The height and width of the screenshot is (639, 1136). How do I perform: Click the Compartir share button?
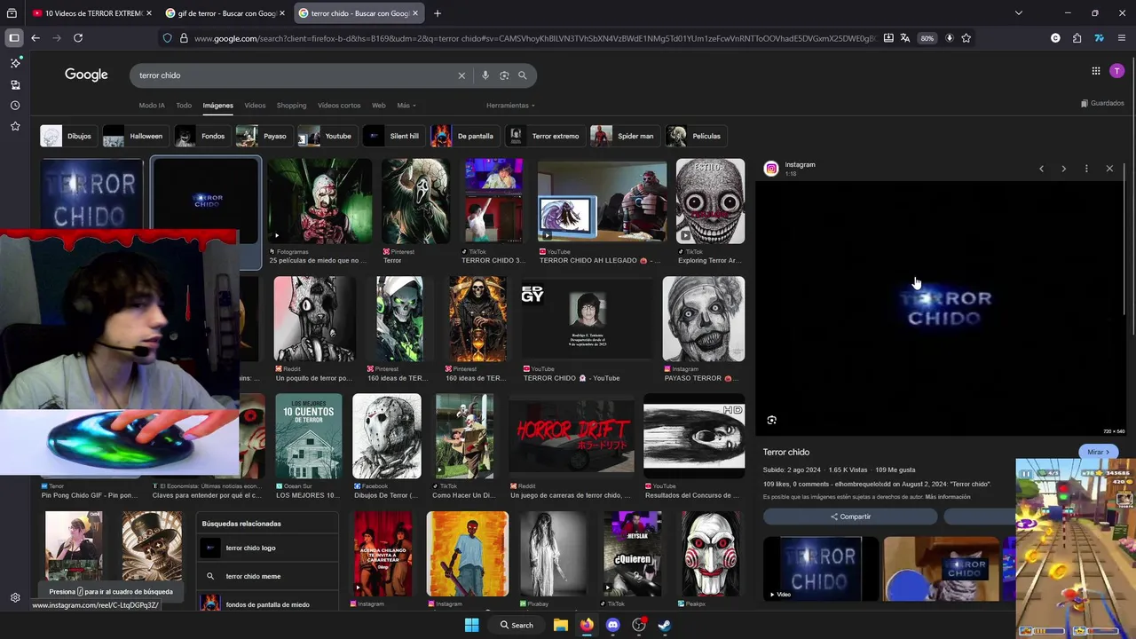[850, 517]
